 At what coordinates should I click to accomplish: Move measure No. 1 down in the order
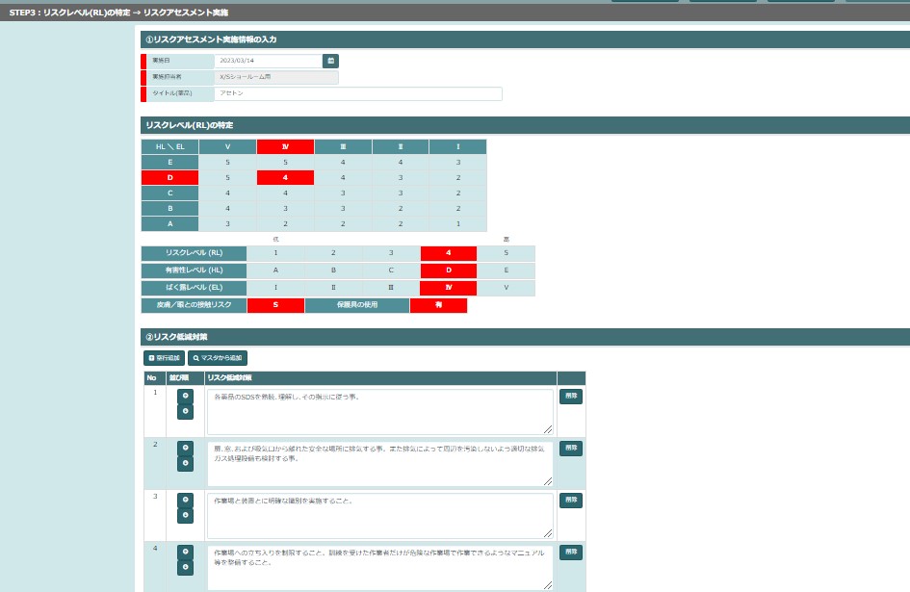185,412
